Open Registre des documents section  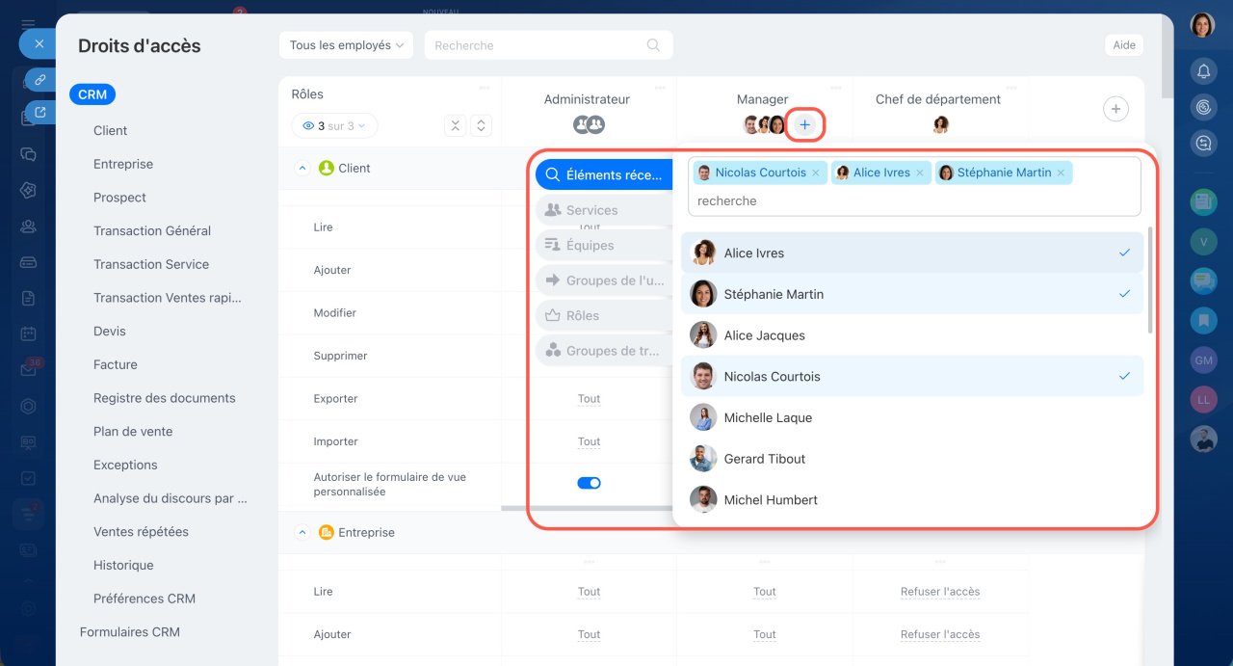point(165,398)
